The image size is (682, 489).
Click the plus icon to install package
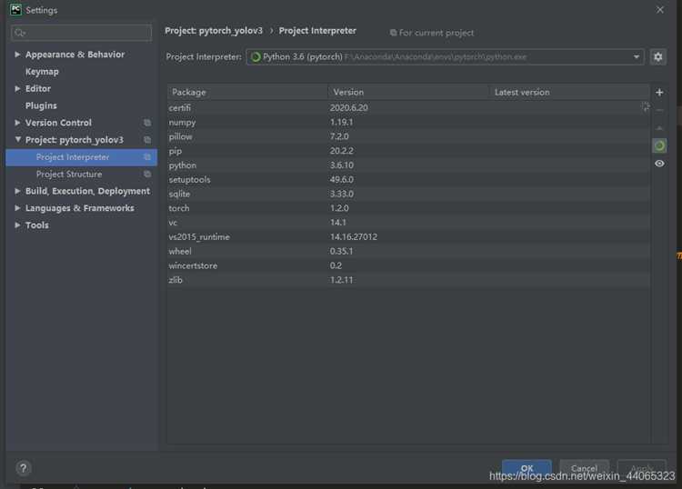659,92
